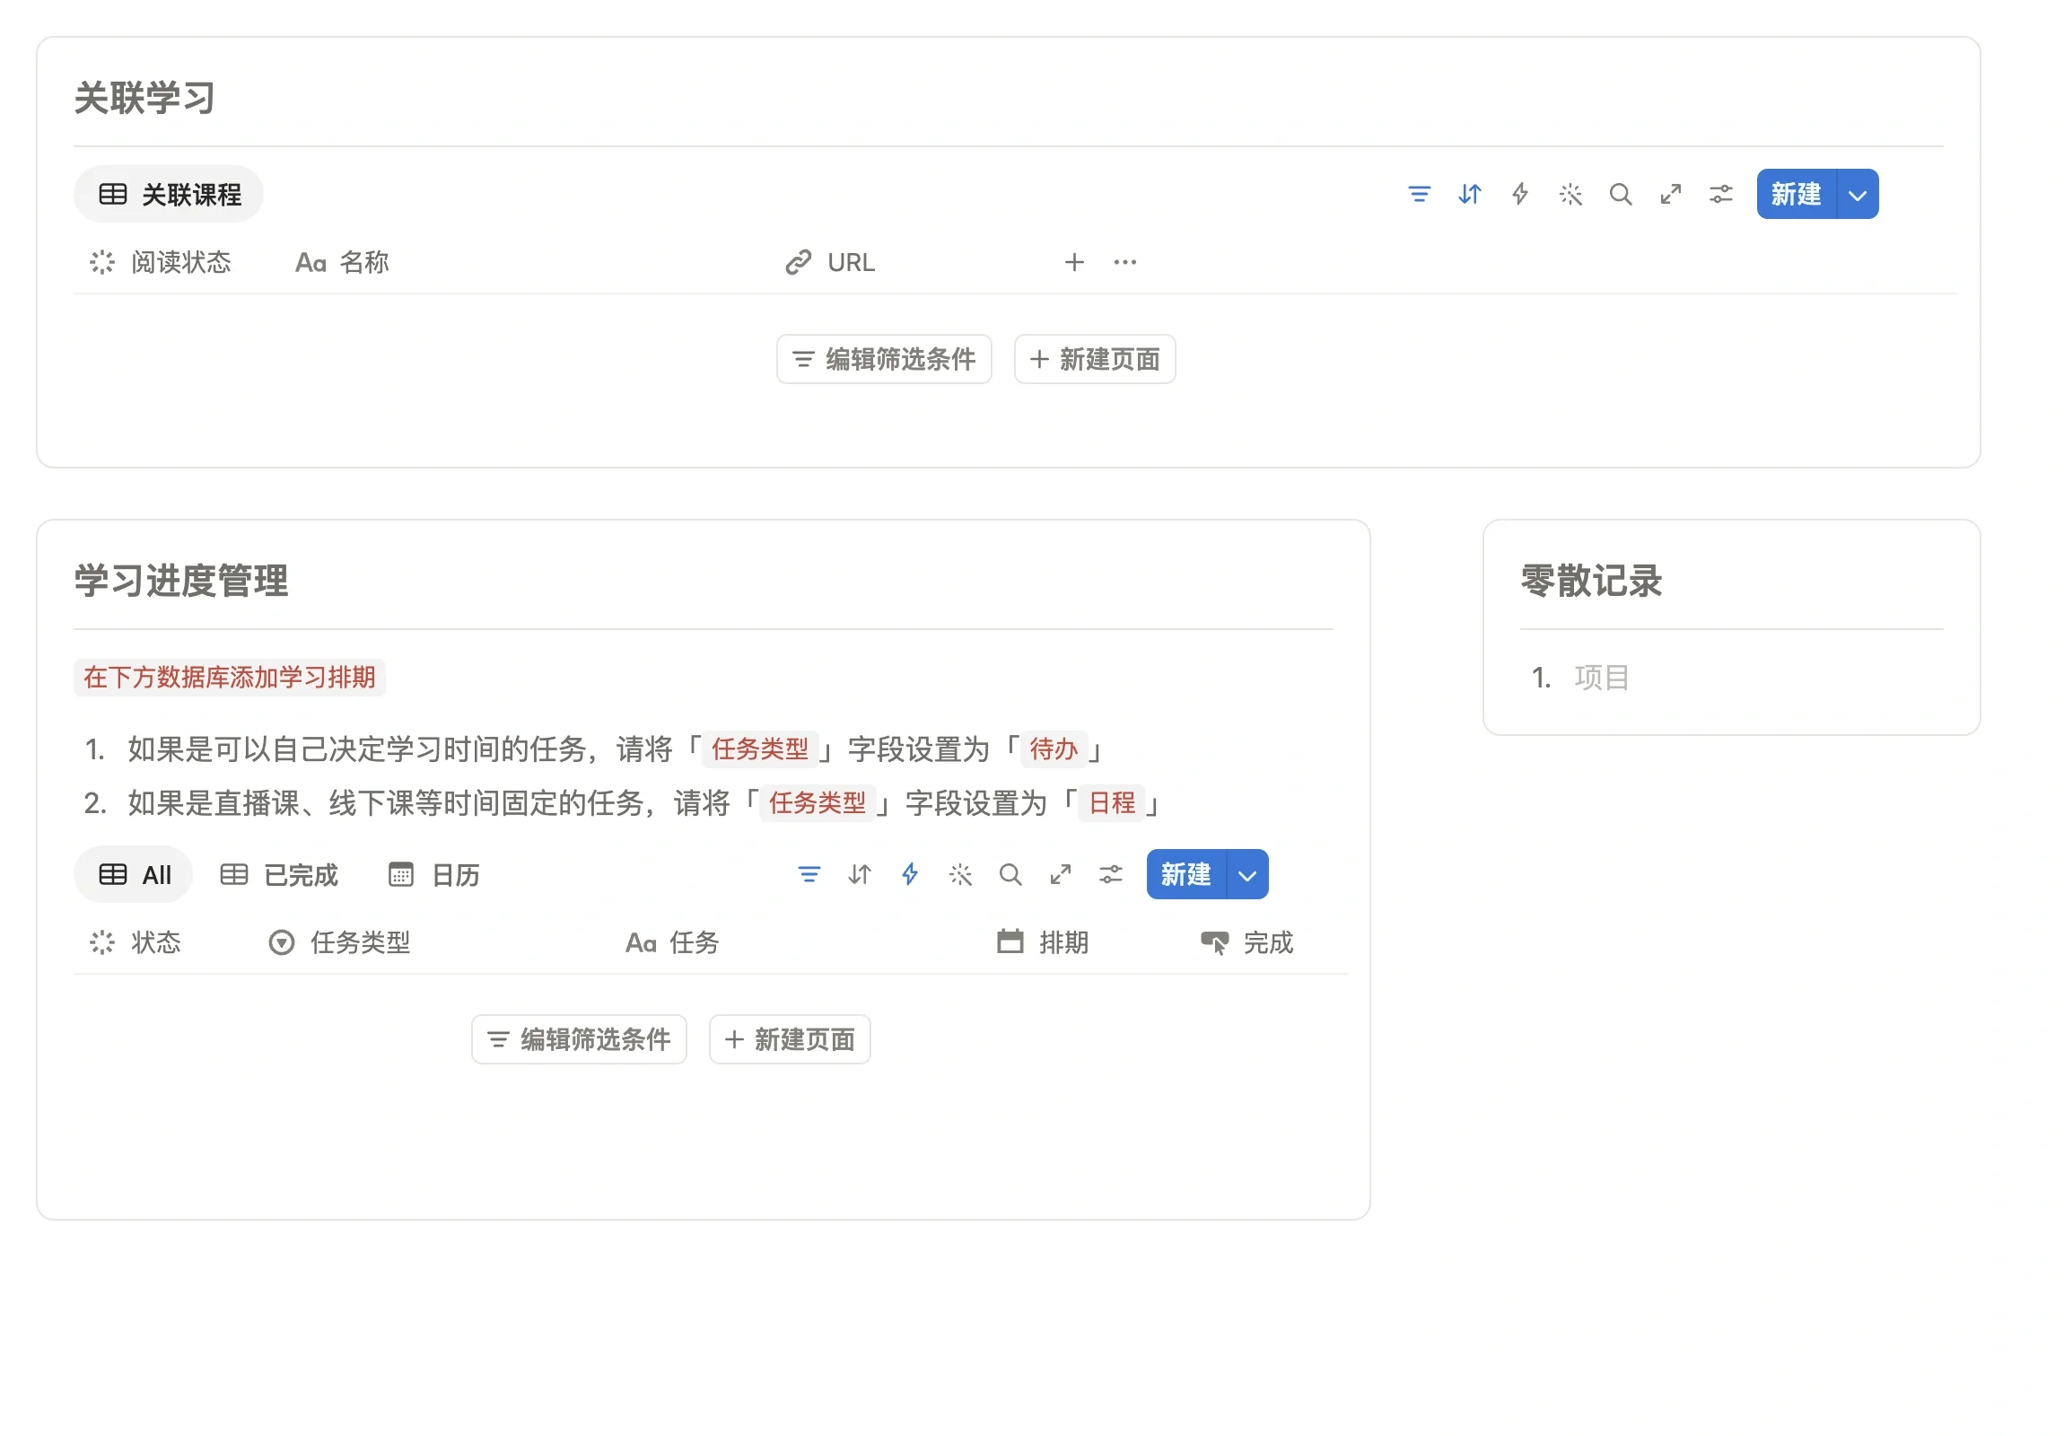Open view settings sliders in 学习进度管理 toolbar
Image resolution: width=2064 pixels, height=1436 pixels.
tap(1111, 874)
